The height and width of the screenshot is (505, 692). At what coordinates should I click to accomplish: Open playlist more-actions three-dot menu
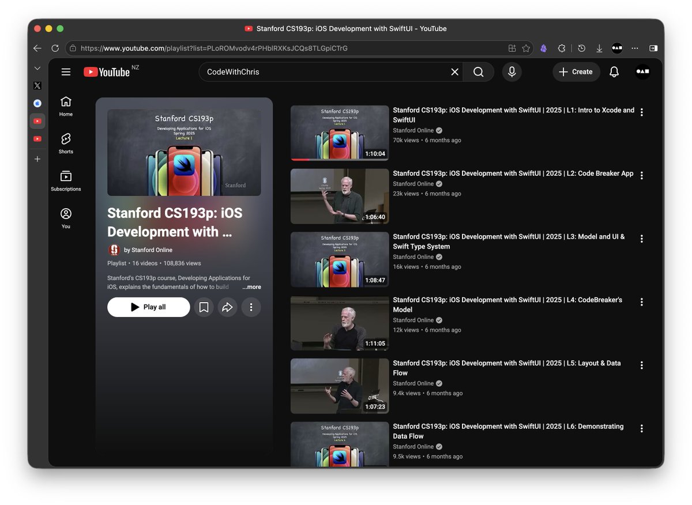coord(251,307)
